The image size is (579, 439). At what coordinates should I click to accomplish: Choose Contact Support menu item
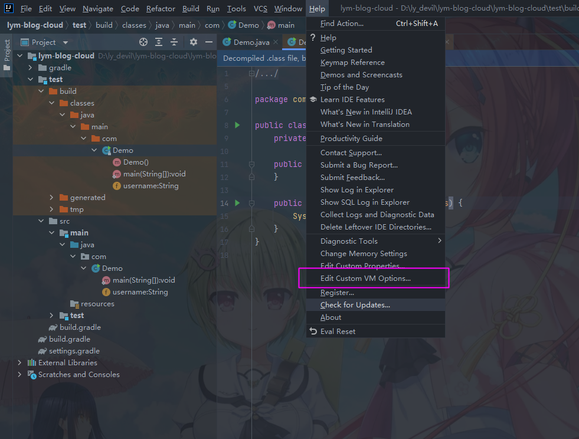pyautogui.click(x=375, y=153)
